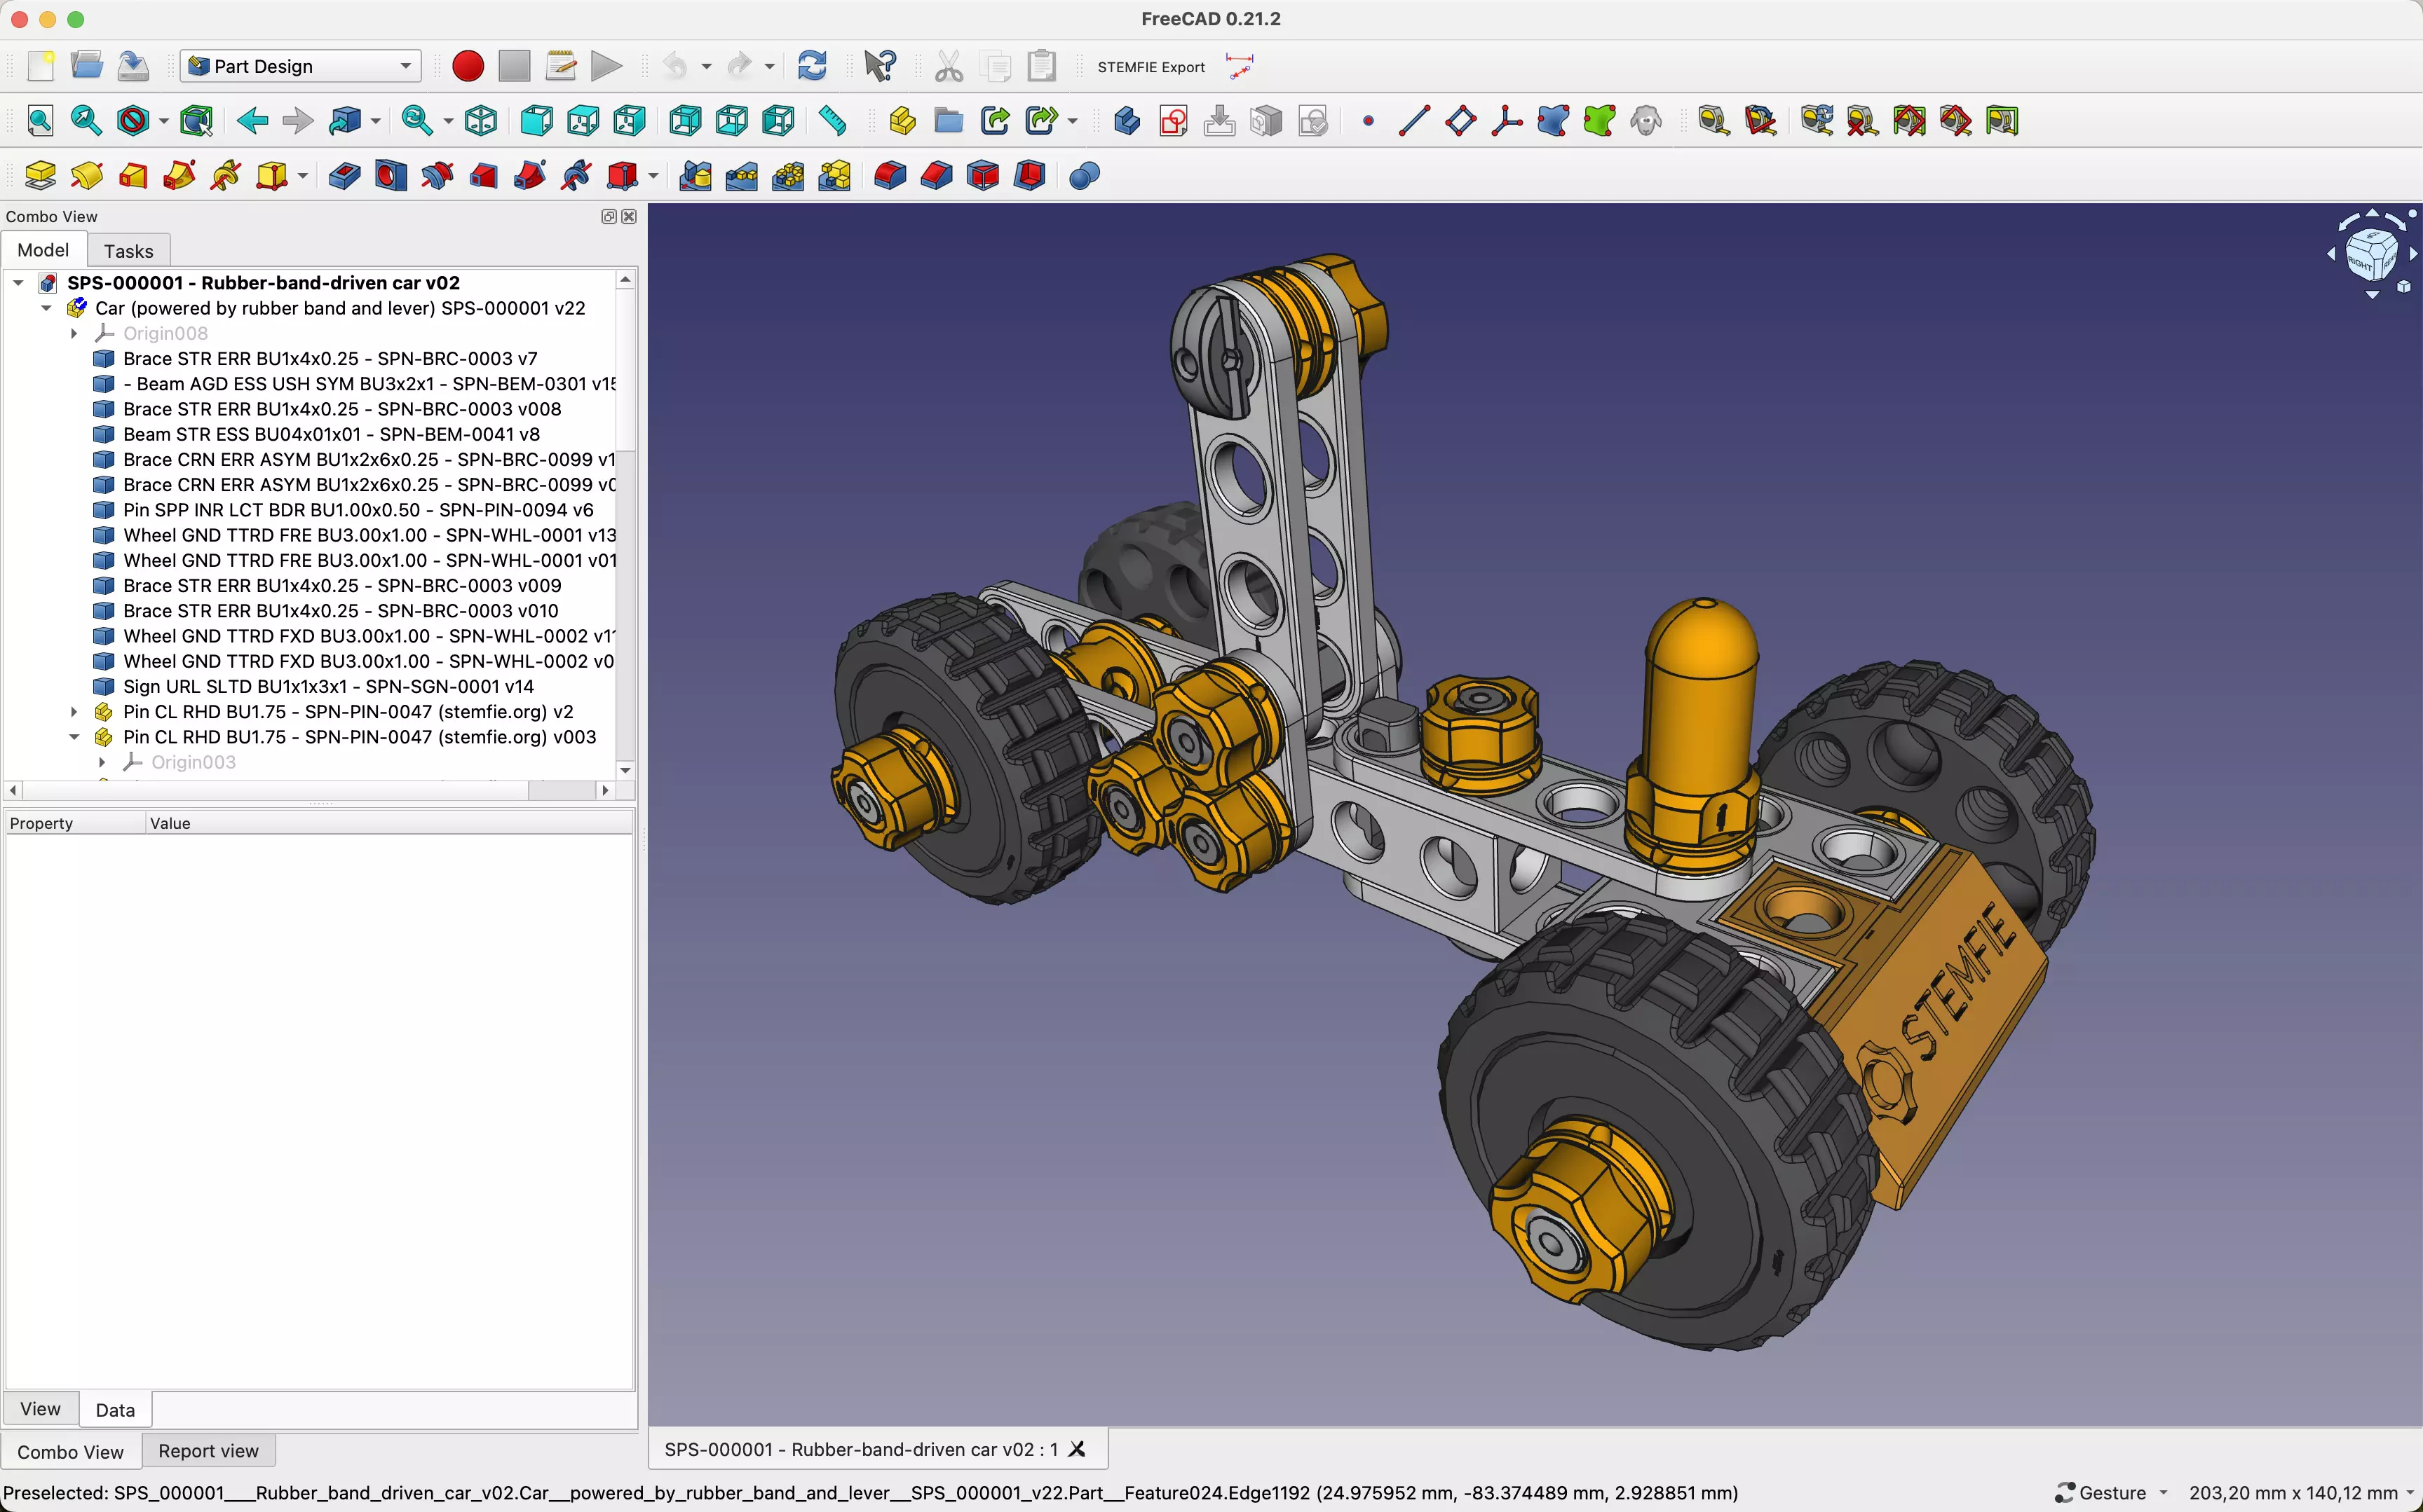This screenshot has width=2423, height=1512.
Task: Set the view to Isometric
Action: pyautogui.click(x=481, y=120)
